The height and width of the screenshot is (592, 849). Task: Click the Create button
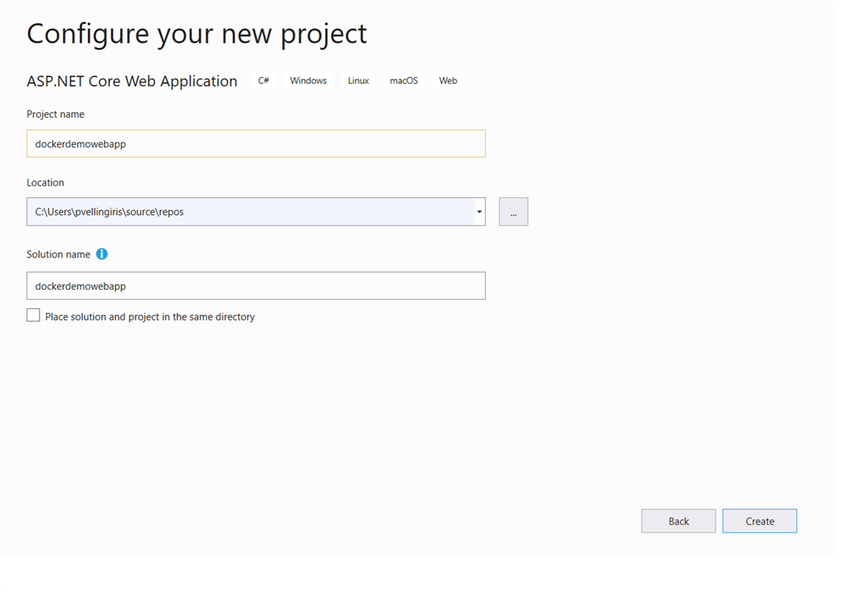(x=759, y=520)
